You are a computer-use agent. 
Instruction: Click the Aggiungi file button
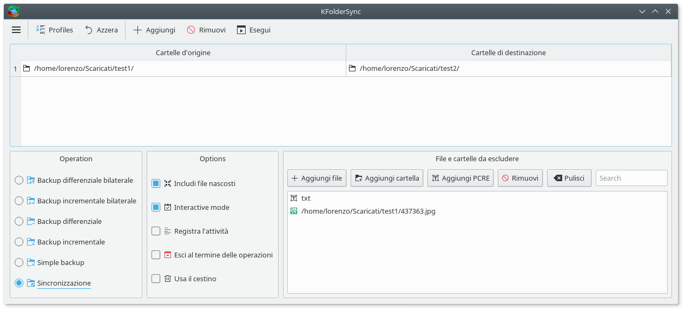(x=317, y=178)
